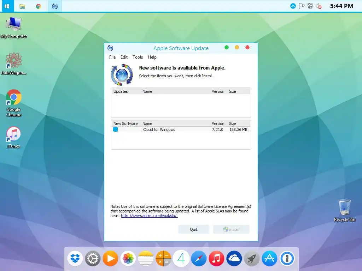Viewport: 362px width, 271px height.
Task: Open the orange play media player in dock
Action: [110, 258]
